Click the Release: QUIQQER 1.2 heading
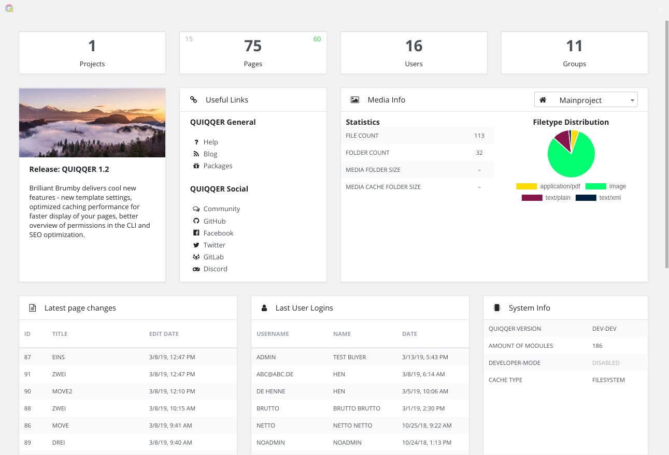Viewport: 669px width, 455px height. tap(69, 169)
